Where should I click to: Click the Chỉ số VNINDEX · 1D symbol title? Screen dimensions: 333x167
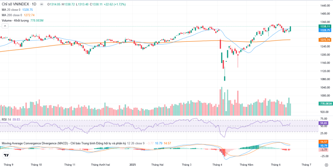pyautogui.click(x=20, y=4)
